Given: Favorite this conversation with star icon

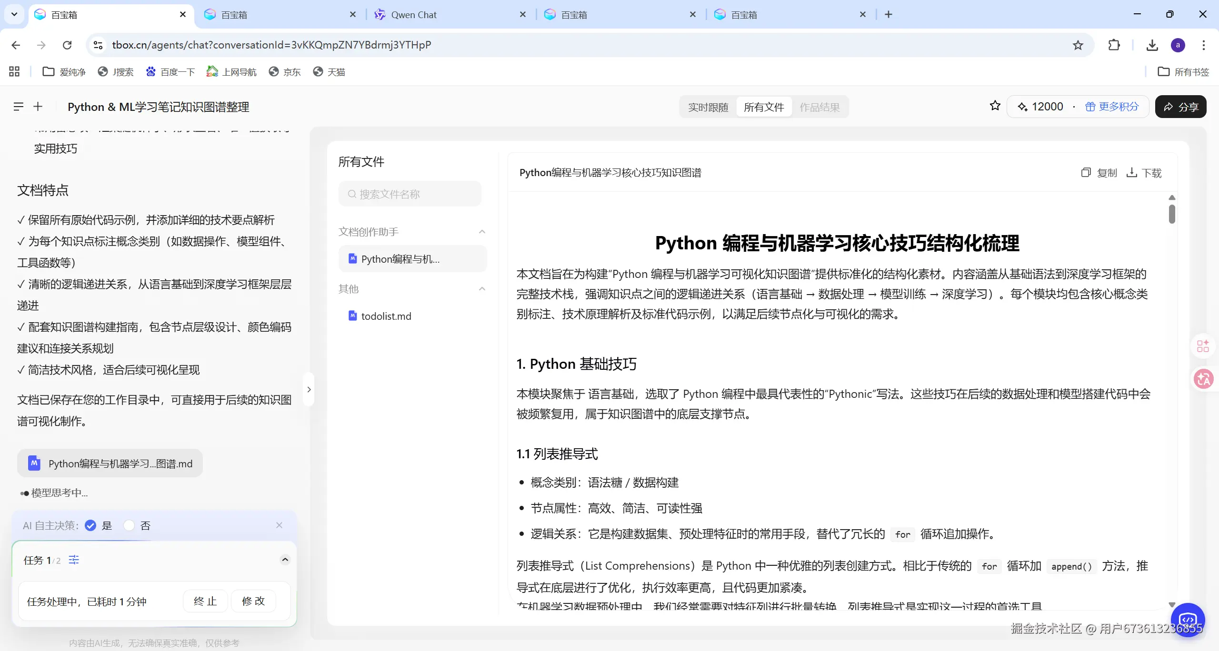Looking at the screenshot, I should pos(995,106).
